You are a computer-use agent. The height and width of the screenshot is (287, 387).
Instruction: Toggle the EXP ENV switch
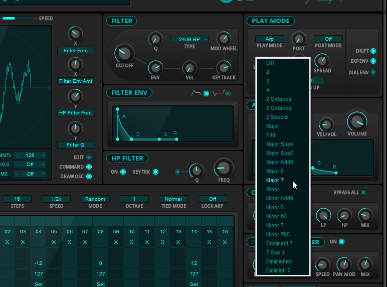(373, 61)
